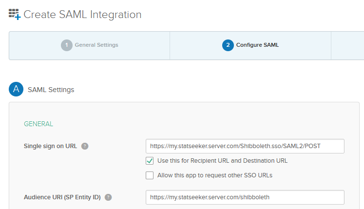Enable Allow this app to request other SSO URLs
364x209 pixels.
(x=150, y=175)
